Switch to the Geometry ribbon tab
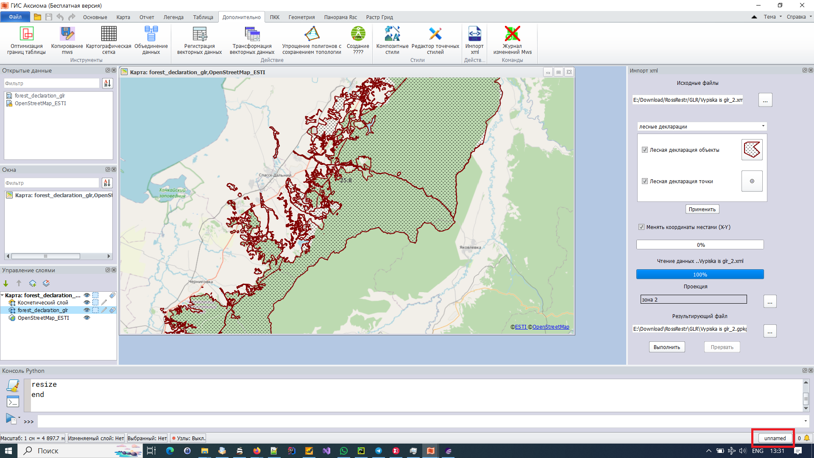The height and width of the screenshot is (458, 814). [301, 17]
